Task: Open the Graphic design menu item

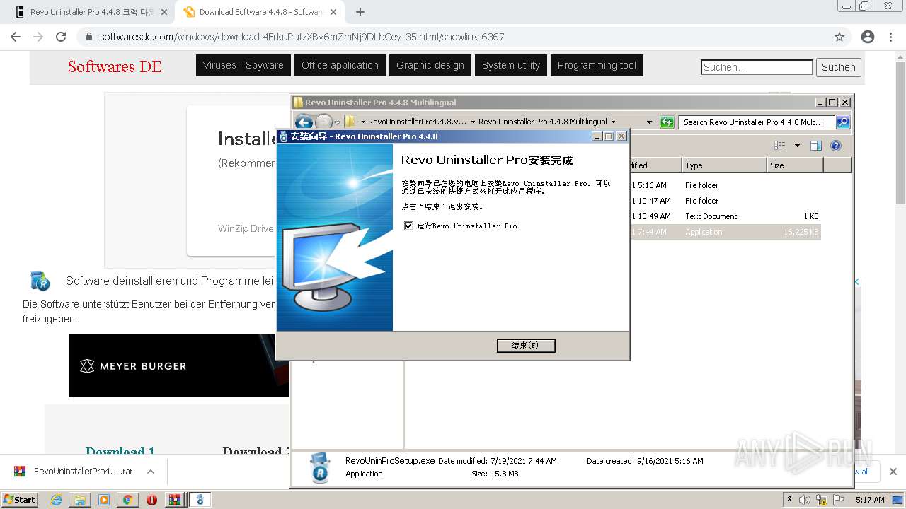Action: click(430, 65)
